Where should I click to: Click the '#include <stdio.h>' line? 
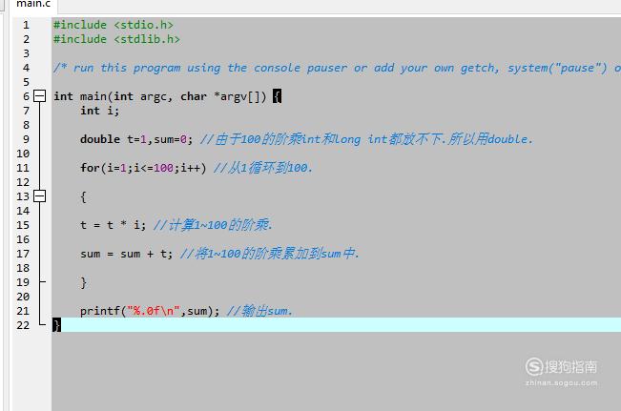point(114,25)
